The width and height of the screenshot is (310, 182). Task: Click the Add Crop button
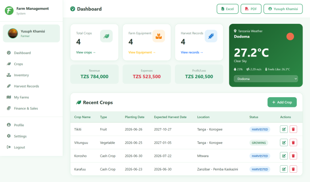[x=282, y=102]
